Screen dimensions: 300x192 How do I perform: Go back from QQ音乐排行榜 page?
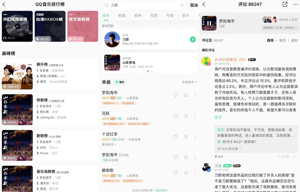[x=4, y=4]
